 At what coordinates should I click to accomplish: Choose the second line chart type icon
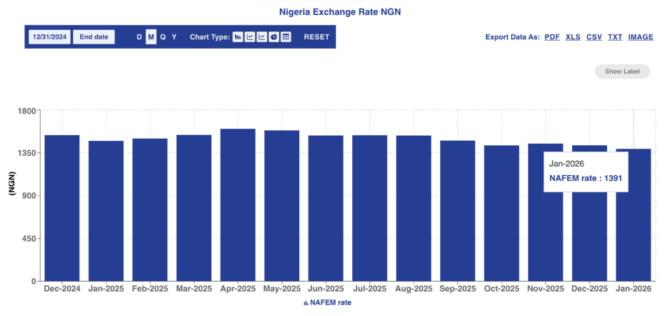pyautogui.click(x=262, y=37)
